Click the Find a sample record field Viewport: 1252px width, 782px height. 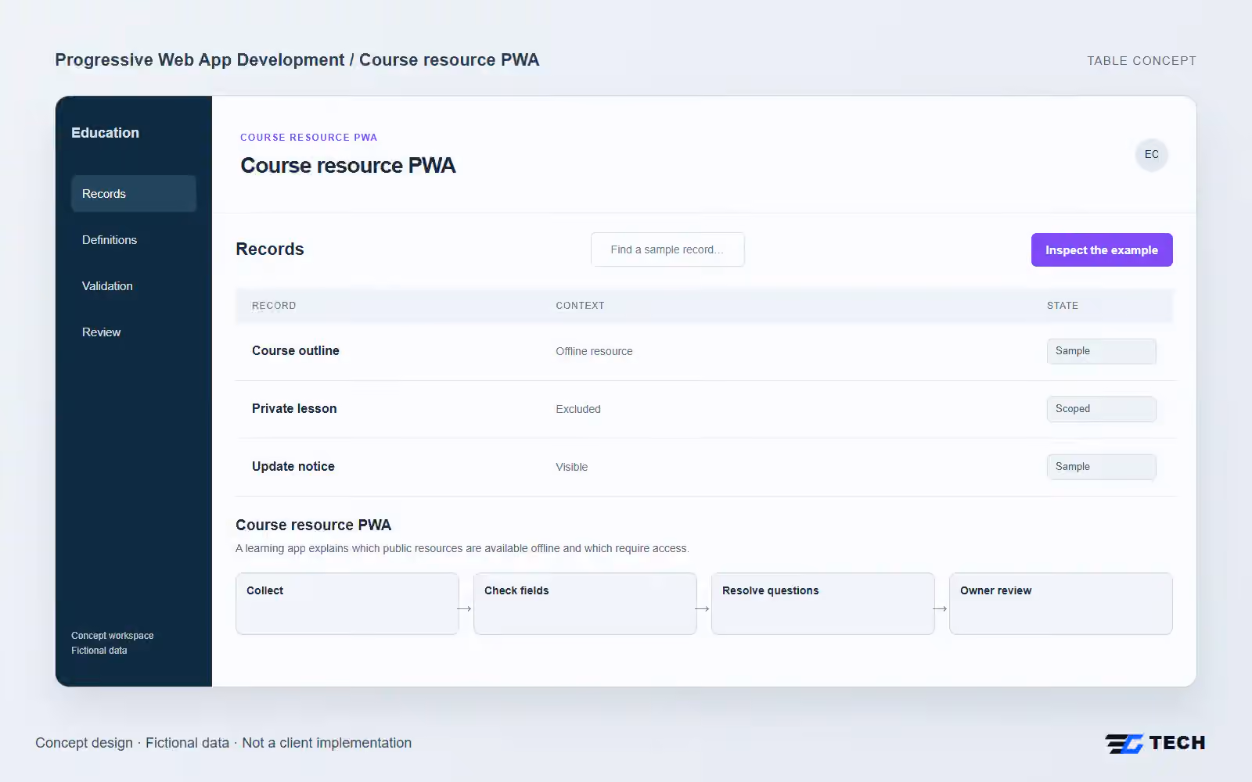click(x=667, y=249)
